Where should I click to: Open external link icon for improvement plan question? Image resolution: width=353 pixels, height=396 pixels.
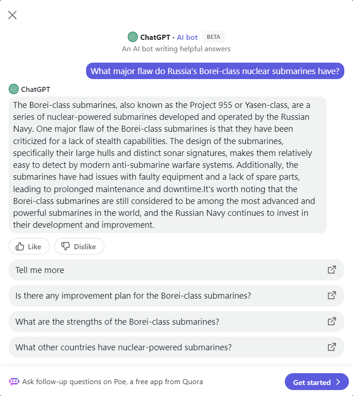click(x=332, y=295)
